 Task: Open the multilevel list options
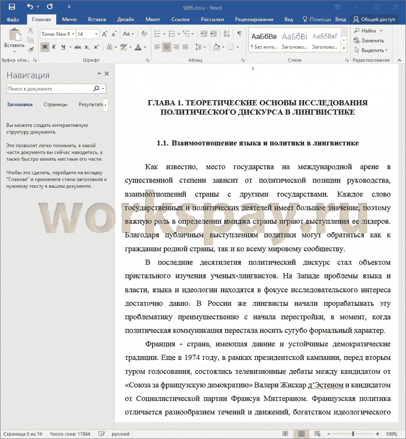192,34
